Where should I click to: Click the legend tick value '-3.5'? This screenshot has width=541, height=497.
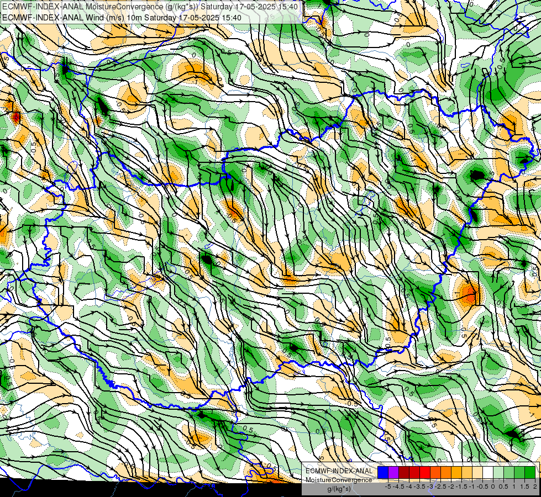point(419,487)
